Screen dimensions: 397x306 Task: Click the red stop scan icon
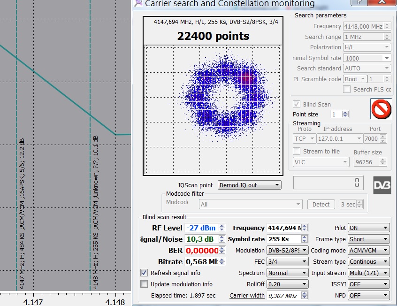[x=381, y=109]
